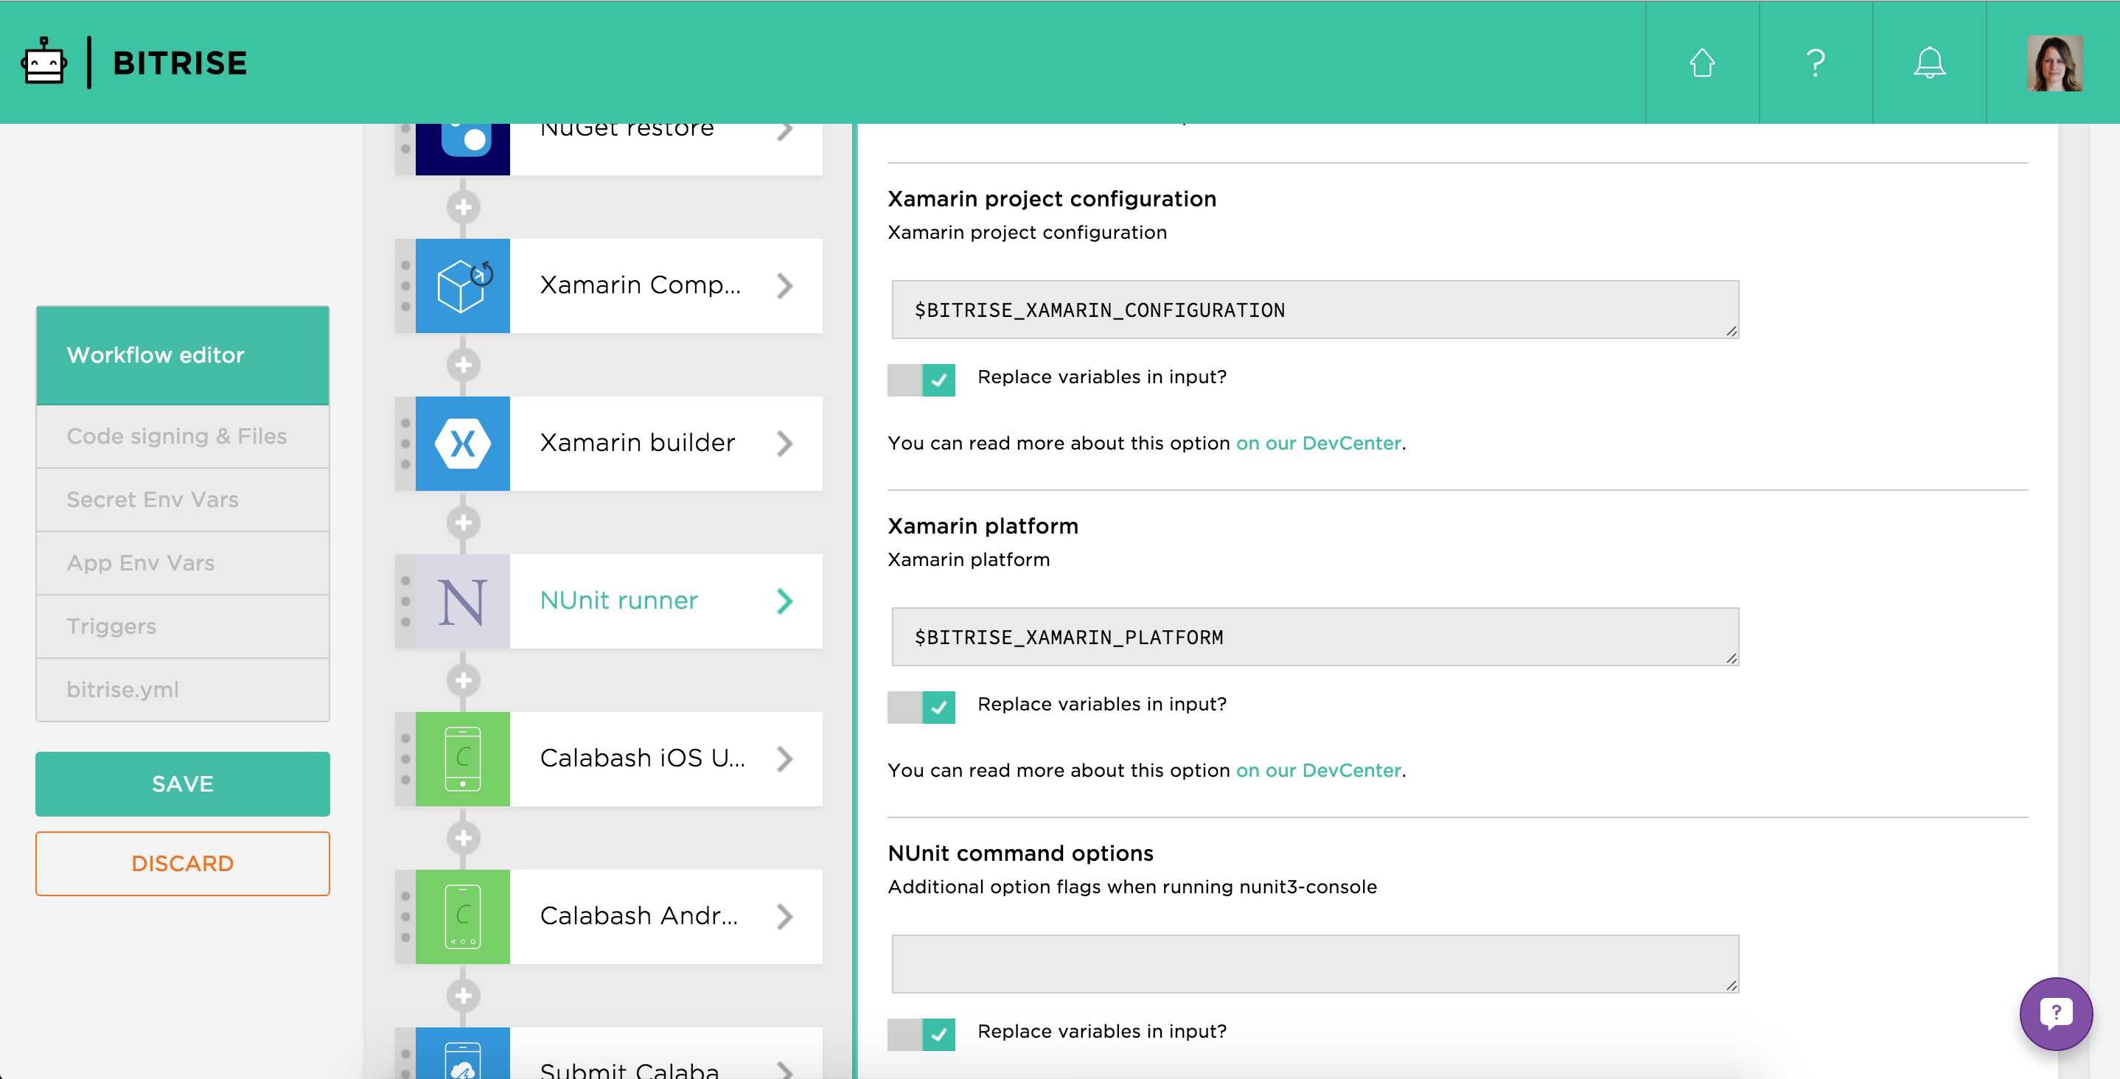Open notifications bell icon
2120x1079 pixels.
[1929, 63]
